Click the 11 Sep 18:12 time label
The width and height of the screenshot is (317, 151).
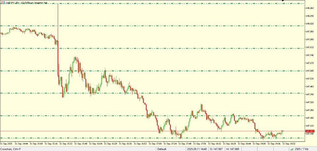point(215,144)
